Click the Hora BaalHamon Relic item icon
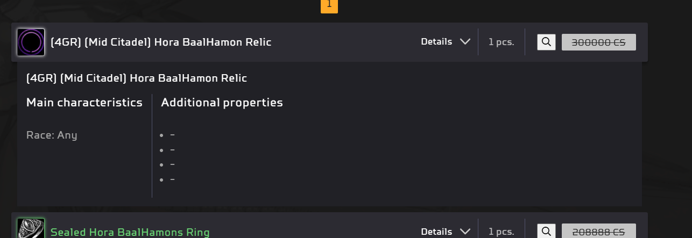Viewport: 692px width, 238px height. click(x=31, y=42)
